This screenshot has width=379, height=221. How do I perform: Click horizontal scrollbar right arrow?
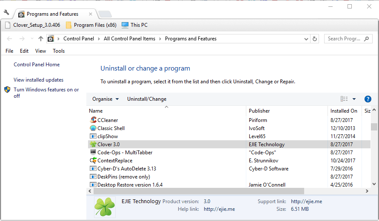point(367,191)
